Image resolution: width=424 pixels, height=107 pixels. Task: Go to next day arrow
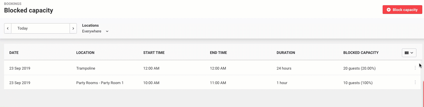tap(73, 28)
